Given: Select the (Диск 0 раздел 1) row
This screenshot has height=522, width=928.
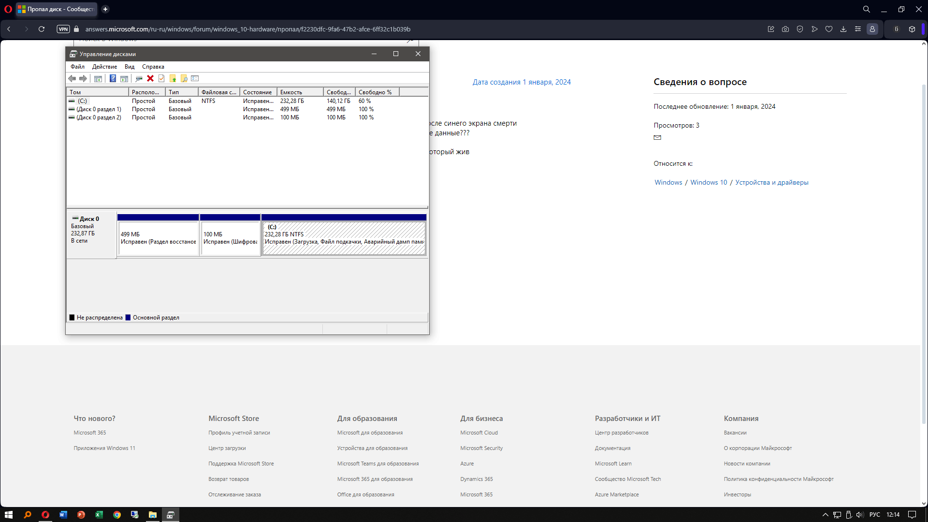Looking at the screenshot, I should click(247, 109).
